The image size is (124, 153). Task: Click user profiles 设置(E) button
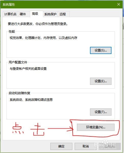101,81
